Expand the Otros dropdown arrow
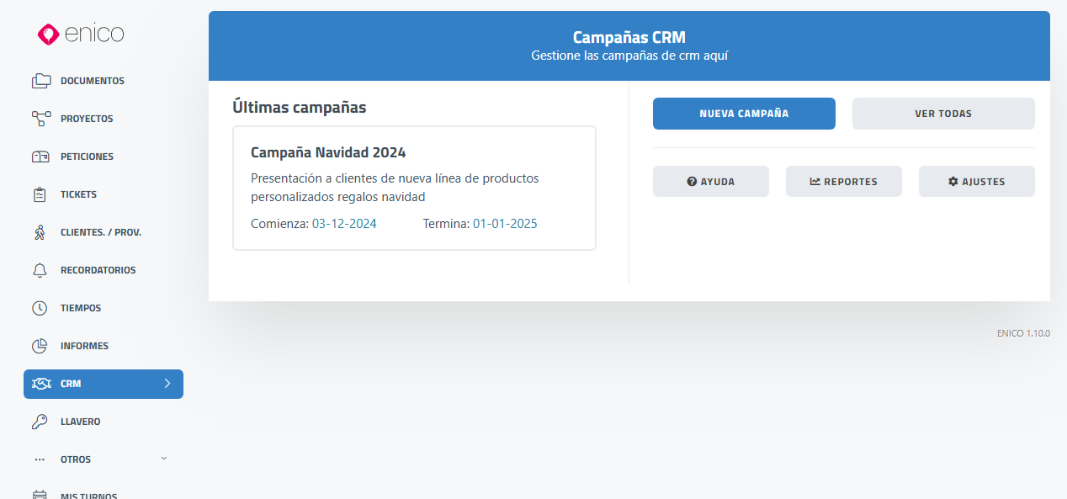This screenshot has height=499, width=1067. 164,459
